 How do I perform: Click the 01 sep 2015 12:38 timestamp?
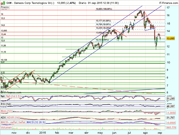tap(99, 3)
